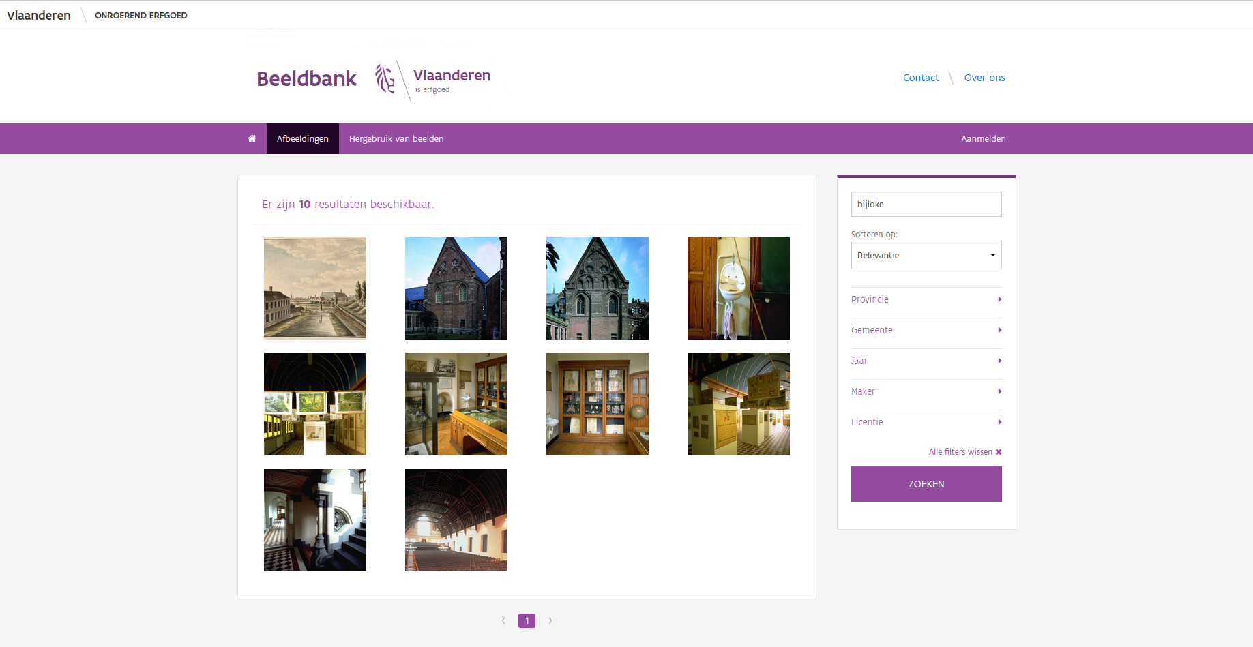
Task: Expand the Maker filter
Action: (x=926, y=391)
